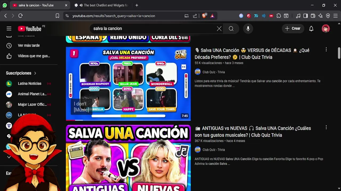The width and height of the screenshot is (341, 191).
Task: Bookmark this page
Action: click(x=57, y=16)
